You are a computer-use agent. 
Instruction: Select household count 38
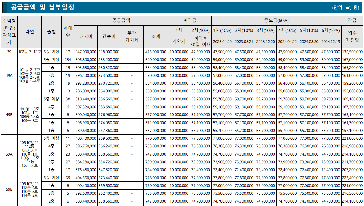click(x=68, y=99)
